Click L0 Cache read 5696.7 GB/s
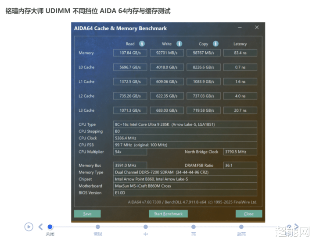This screenshot has width=316, height=245. [x=130, y=67]
